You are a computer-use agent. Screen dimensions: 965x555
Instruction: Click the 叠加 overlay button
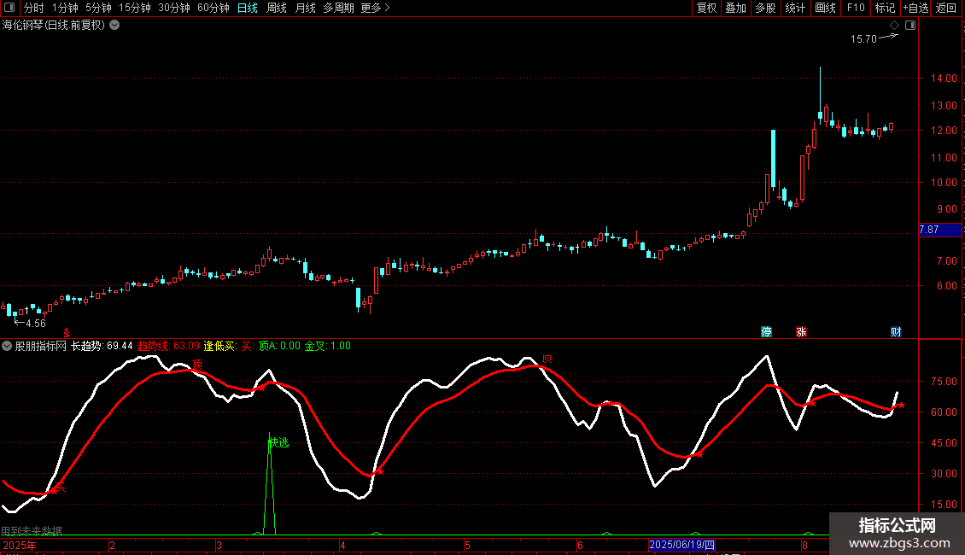click(x=735, y=8)
